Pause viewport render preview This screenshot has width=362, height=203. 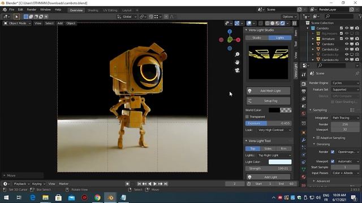[x=294, y=23]
